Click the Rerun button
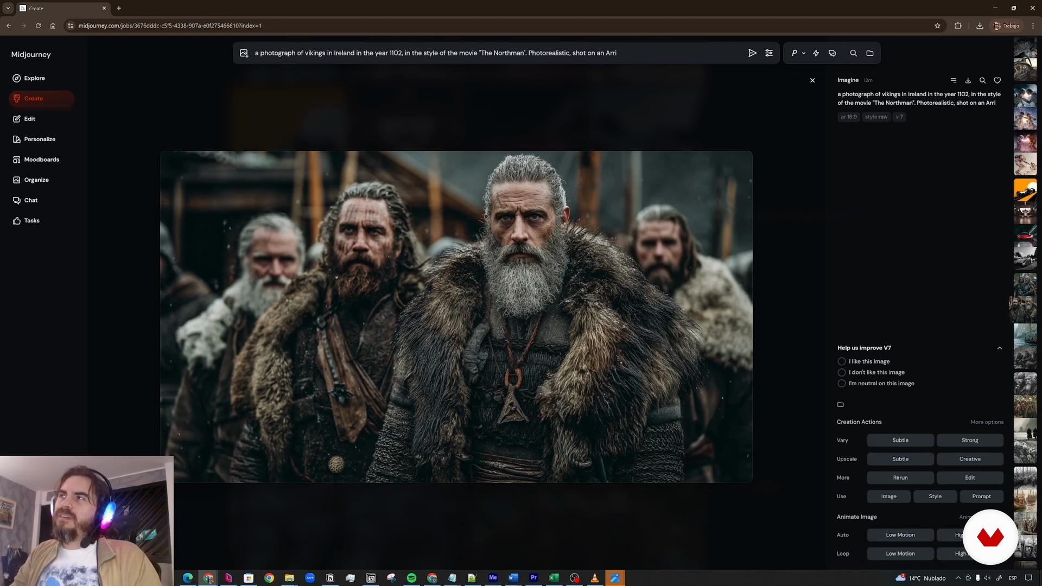The image size is (1042, 586). 900,478
